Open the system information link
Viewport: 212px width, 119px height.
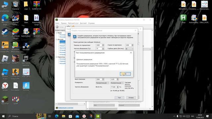pos(66,108)
